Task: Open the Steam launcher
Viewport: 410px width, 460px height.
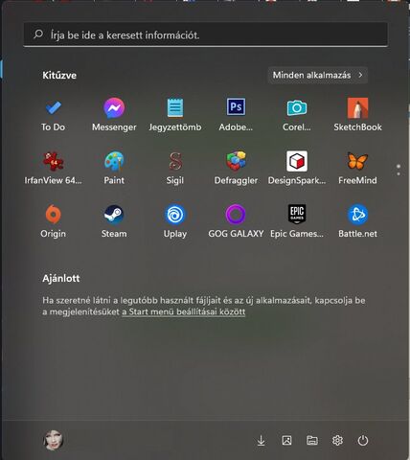Action: click(114, 221)
